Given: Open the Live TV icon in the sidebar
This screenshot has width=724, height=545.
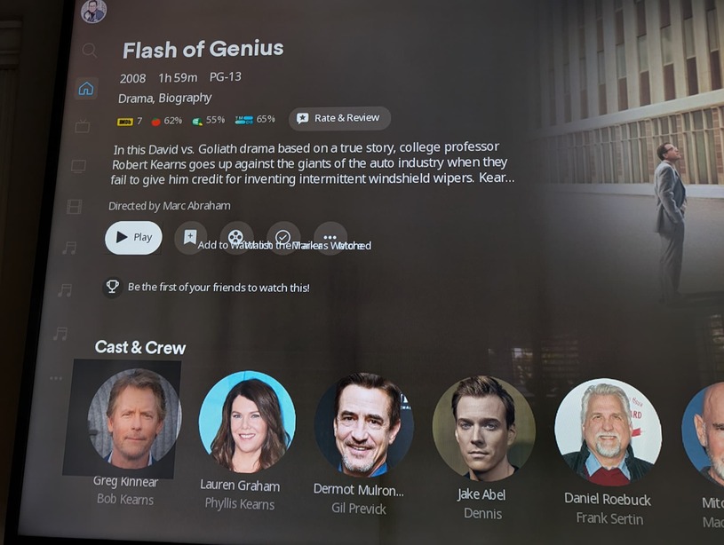Looking at the screenshot, I should [x=83, y=125].
